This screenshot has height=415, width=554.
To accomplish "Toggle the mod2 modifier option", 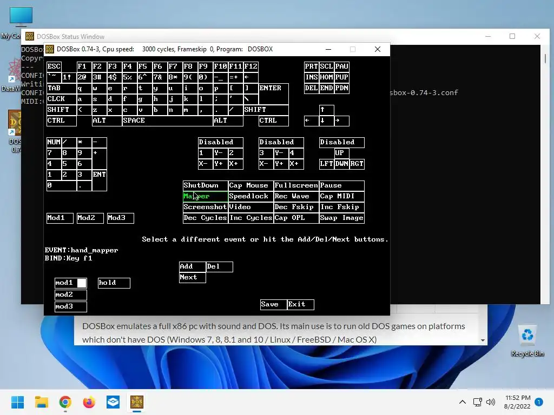I will click(71, 294).
